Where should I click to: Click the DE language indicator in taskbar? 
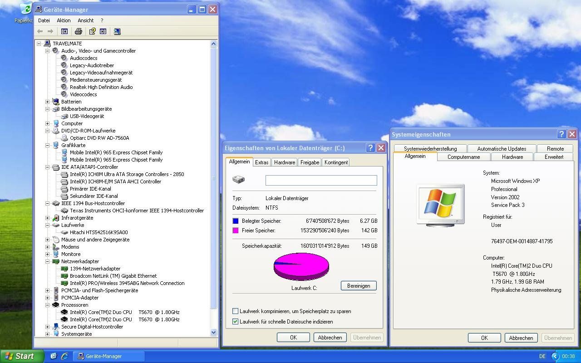click(542, 357)
